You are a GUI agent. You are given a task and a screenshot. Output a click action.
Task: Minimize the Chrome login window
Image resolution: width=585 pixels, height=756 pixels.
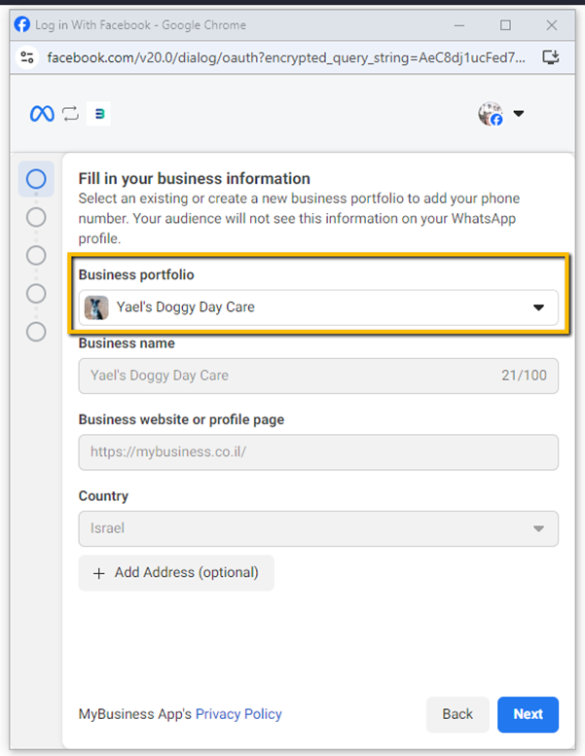(x=459, y=25)
